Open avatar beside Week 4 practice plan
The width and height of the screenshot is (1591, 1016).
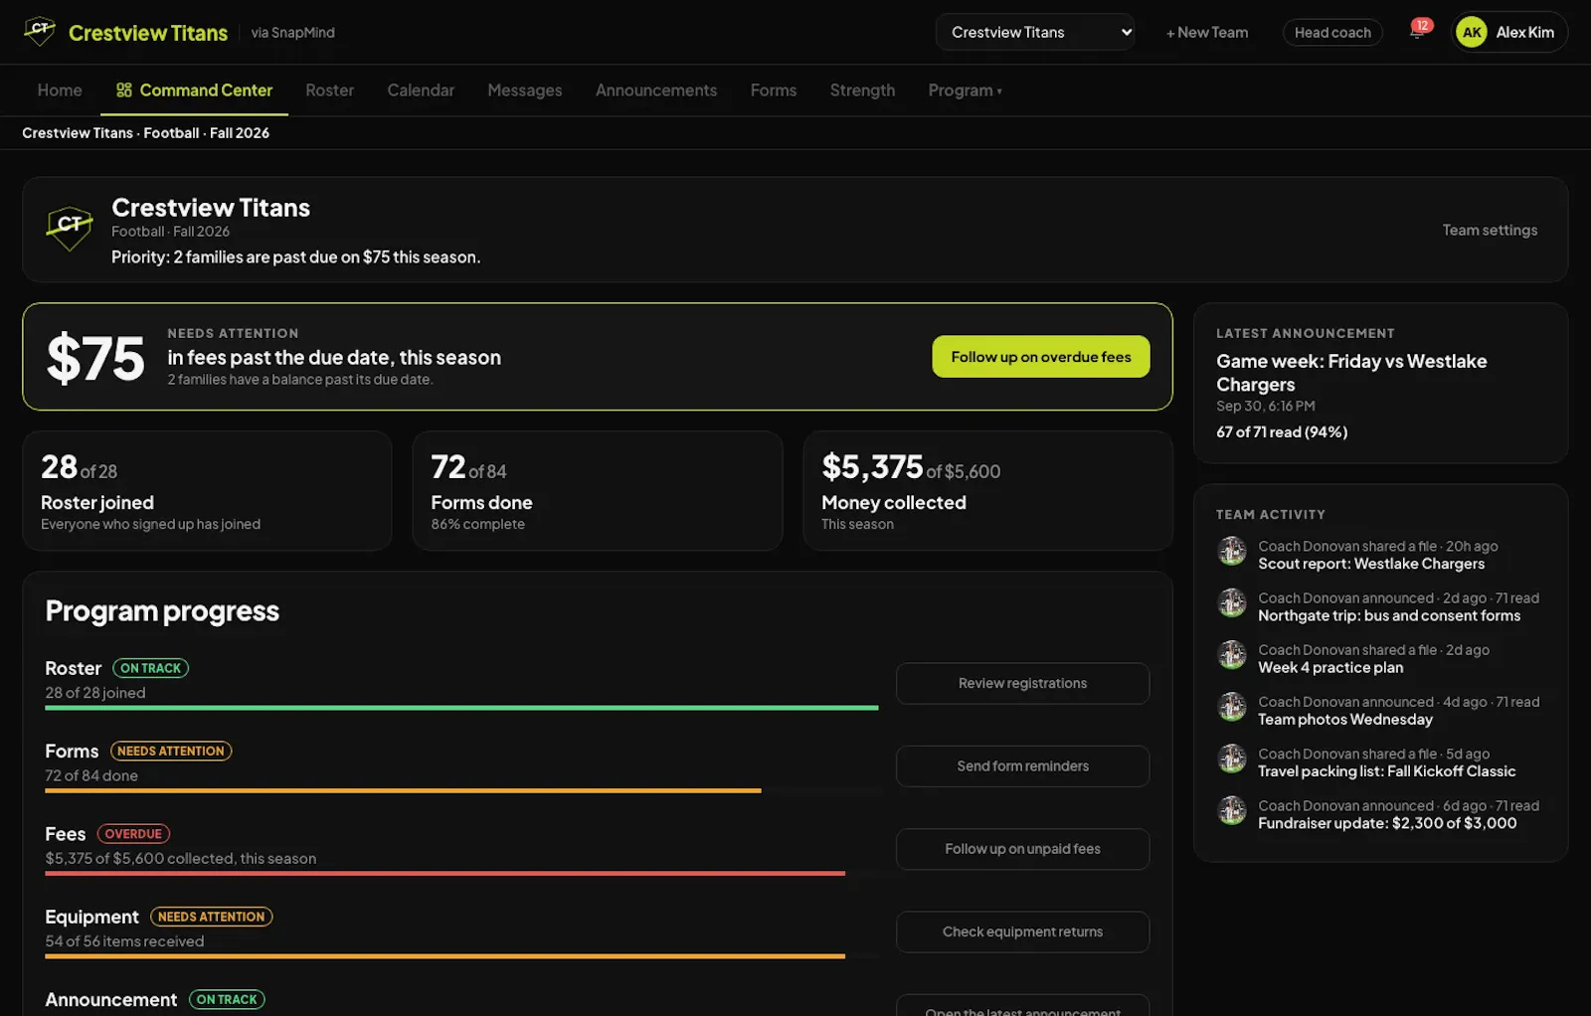click(x=1232, y=654)
